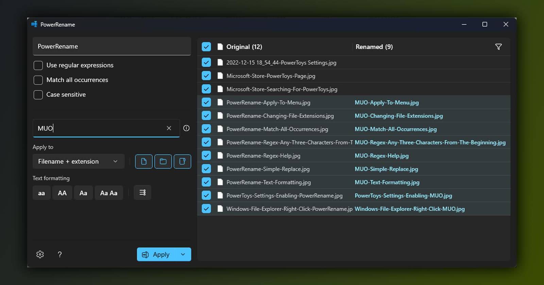Image resolution: width=544 pixels, height=285 pixels.
Task: Select PowerRename-Simple-Replace.jpg original filename
Action: pos(268,169)
